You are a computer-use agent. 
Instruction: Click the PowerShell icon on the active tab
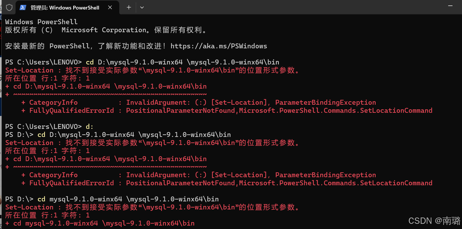(x=23, y=7)
